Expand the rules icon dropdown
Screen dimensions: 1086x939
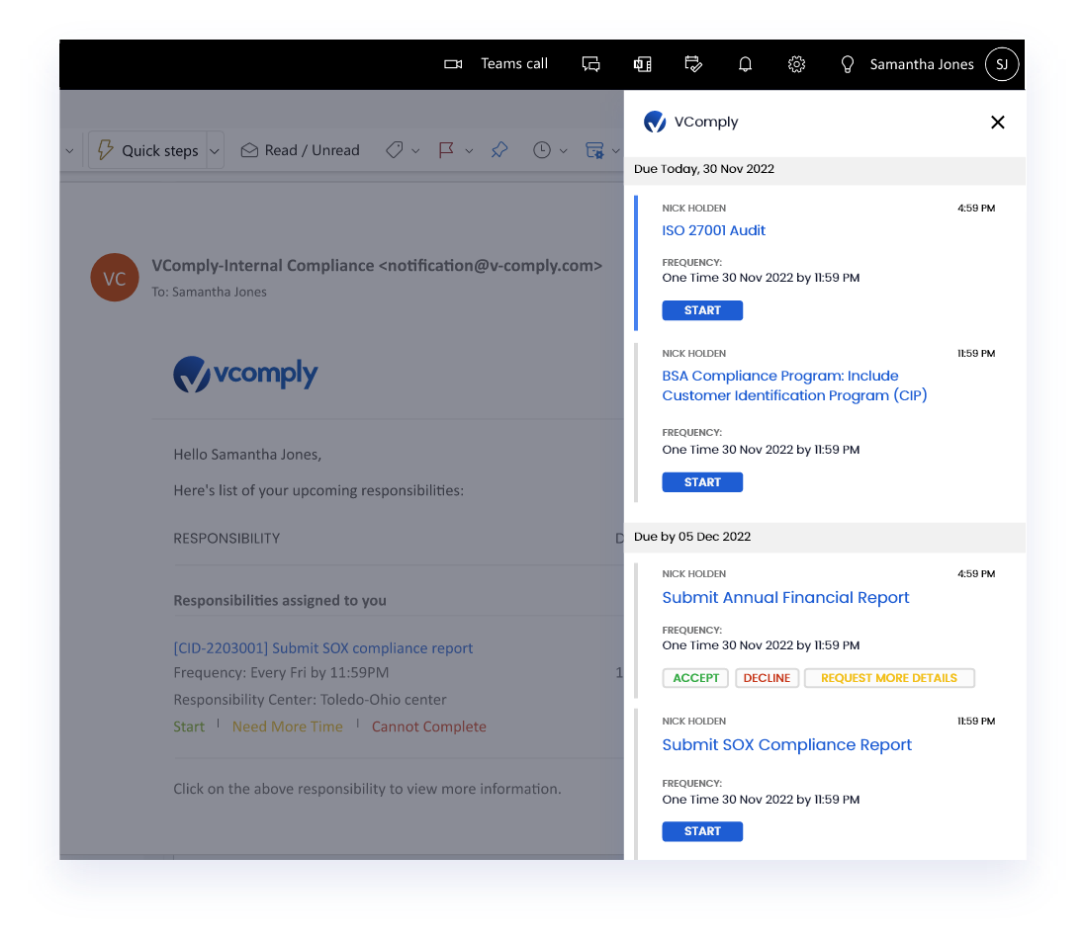click(x=616, y=151)
